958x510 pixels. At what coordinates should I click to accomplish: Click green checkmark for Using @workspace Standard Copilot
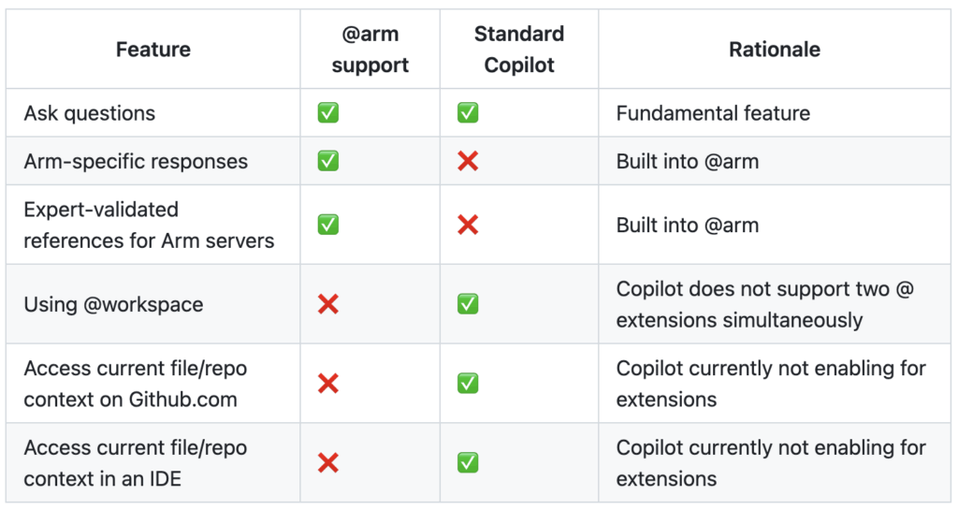coord(468,304)
